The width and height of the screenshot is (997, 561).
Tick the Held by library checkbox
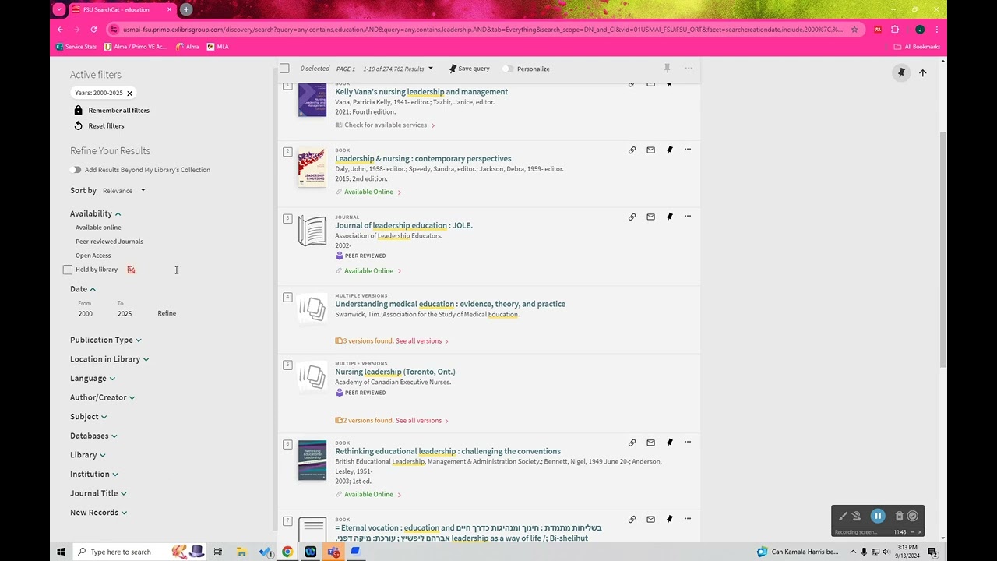click(x=68, y=270)
